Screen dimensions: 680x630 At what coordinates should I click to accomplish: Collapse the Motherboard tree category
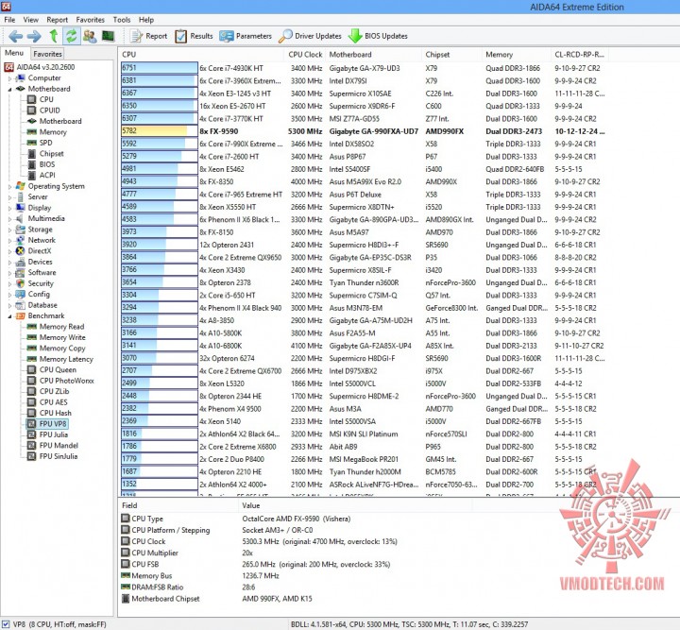pyautogui.click(x=10, y=89)
